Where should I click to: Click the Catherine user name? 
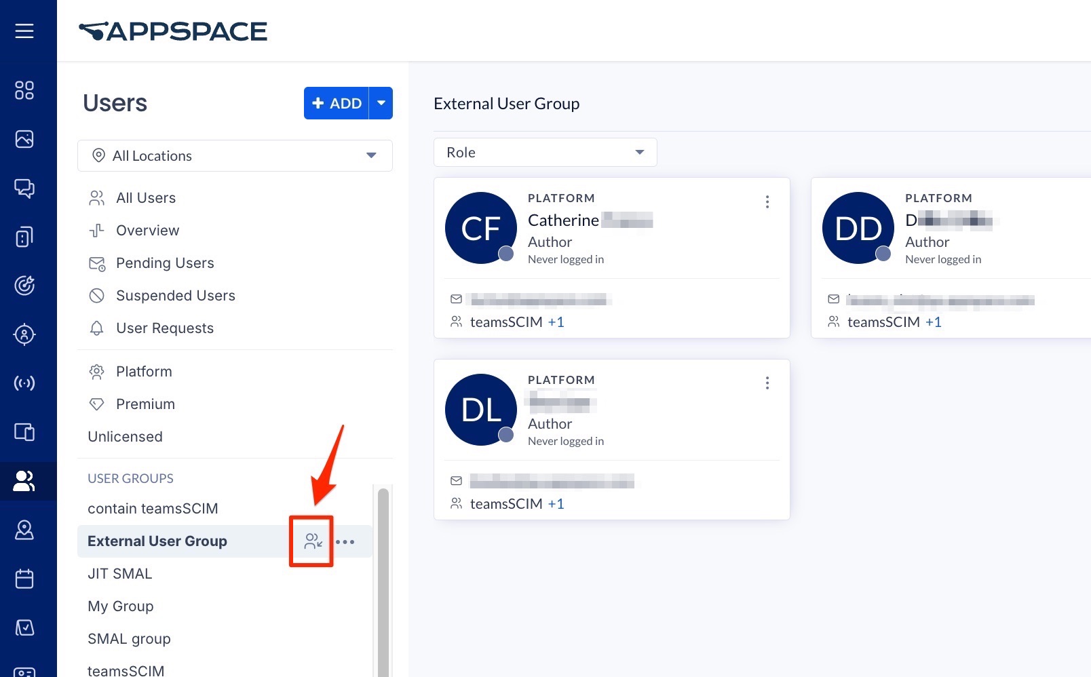(563, 220)
